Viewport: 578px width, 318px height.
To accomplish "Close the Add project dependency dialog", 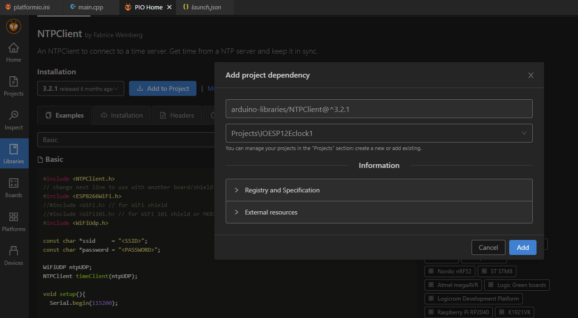I will pyautogui.click(x=531, y=75).
